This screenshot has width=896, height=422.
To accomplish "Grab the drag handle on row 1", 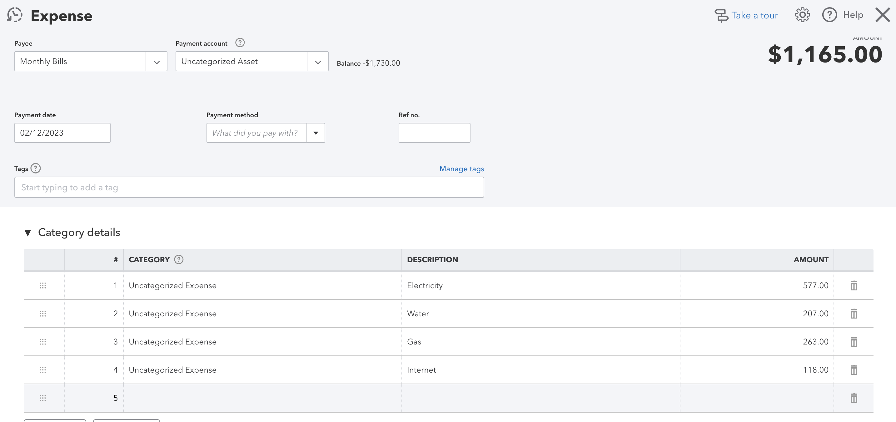I will pyautogui.click(x=43, y=285).
